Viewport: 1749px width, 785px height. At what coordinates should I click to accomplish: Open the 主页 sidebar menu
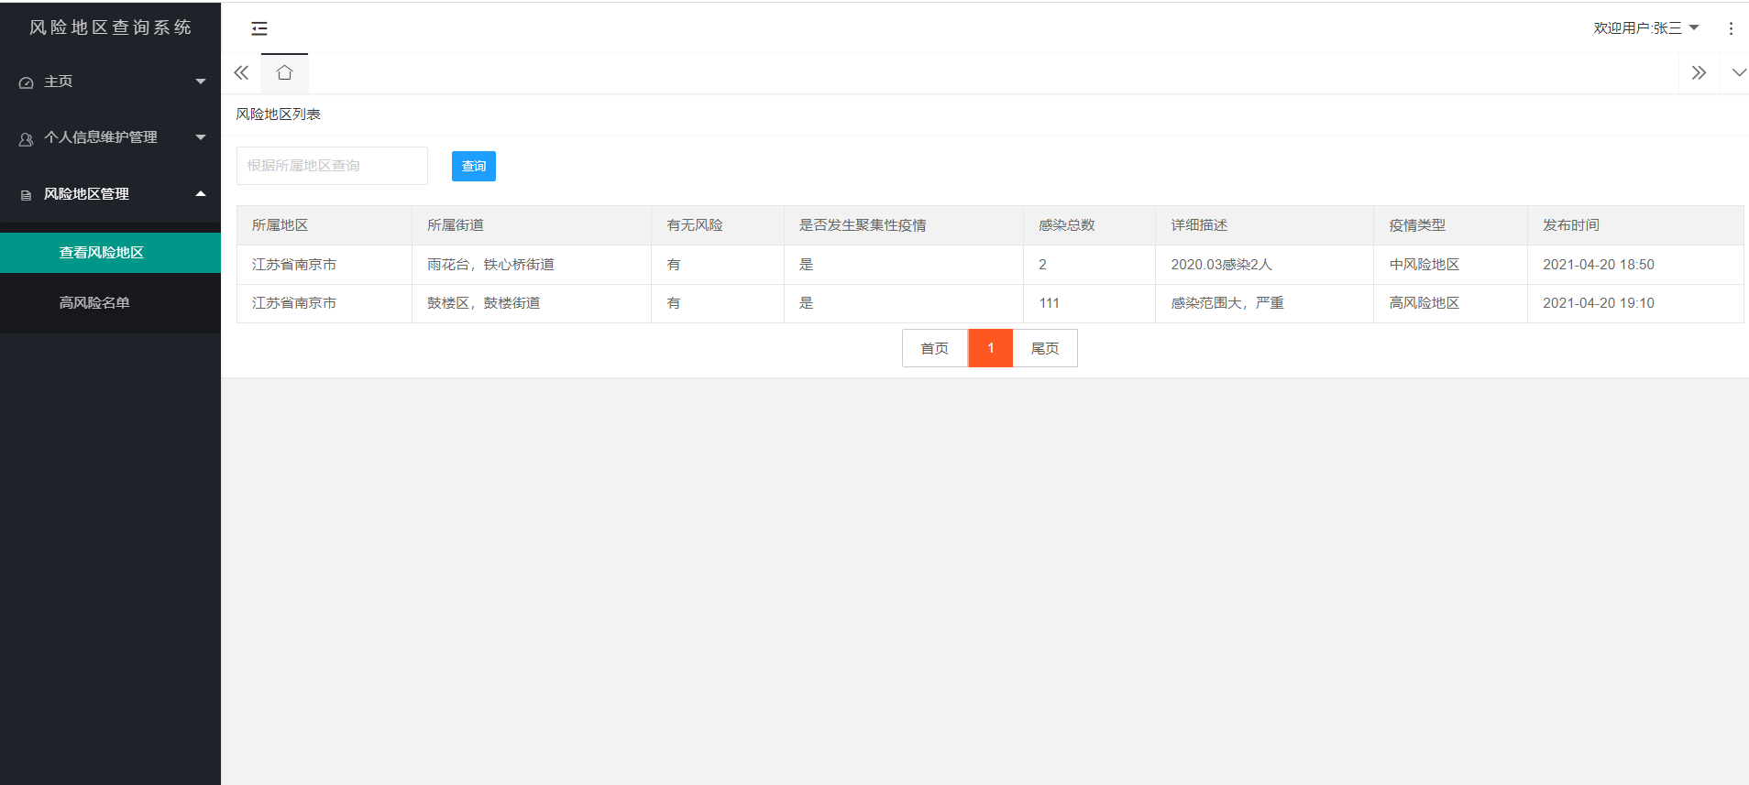tap(110, 82)
